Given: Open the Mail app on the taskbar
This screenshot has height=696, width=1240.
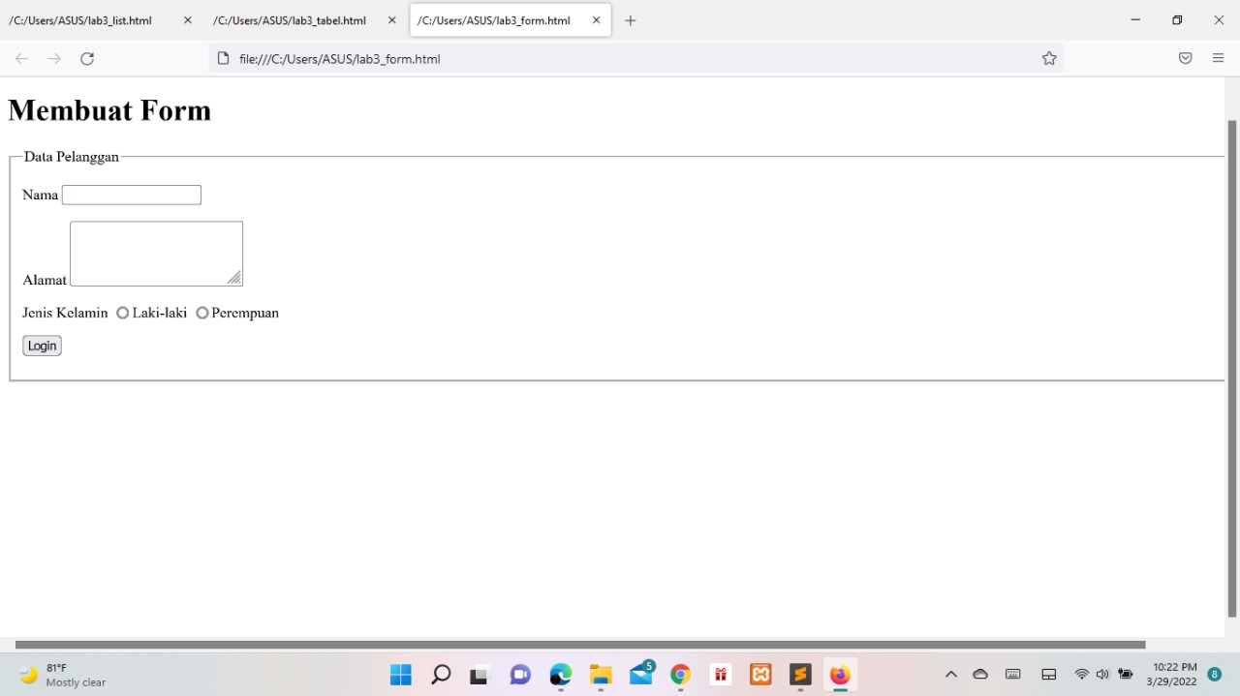Looking at the screenshot, I should tap(641, 674).
